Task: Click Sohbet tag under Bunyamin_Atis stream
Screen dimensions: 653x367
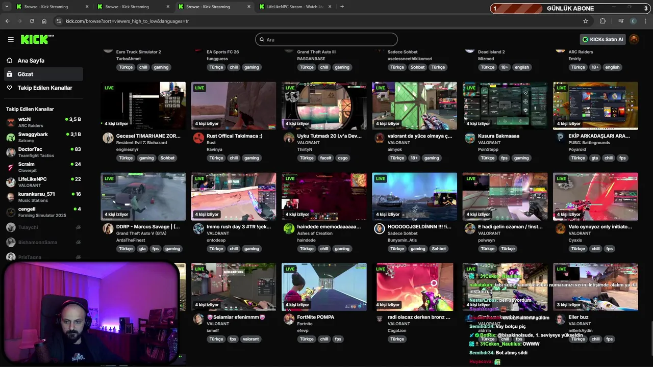Action: [439, 249]
